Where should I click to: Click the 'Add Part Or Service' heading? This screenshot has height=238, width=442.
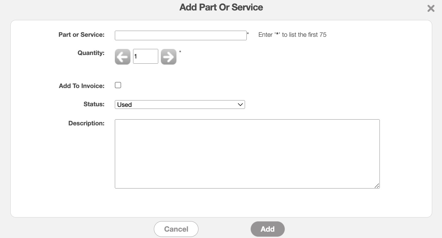[x=221, y=7]
